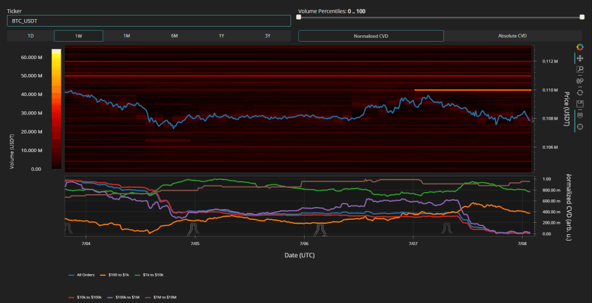Toggle the $10k to $100k legend entry
592x303 pixels.
pyautogui.click(x=84, y=298)
